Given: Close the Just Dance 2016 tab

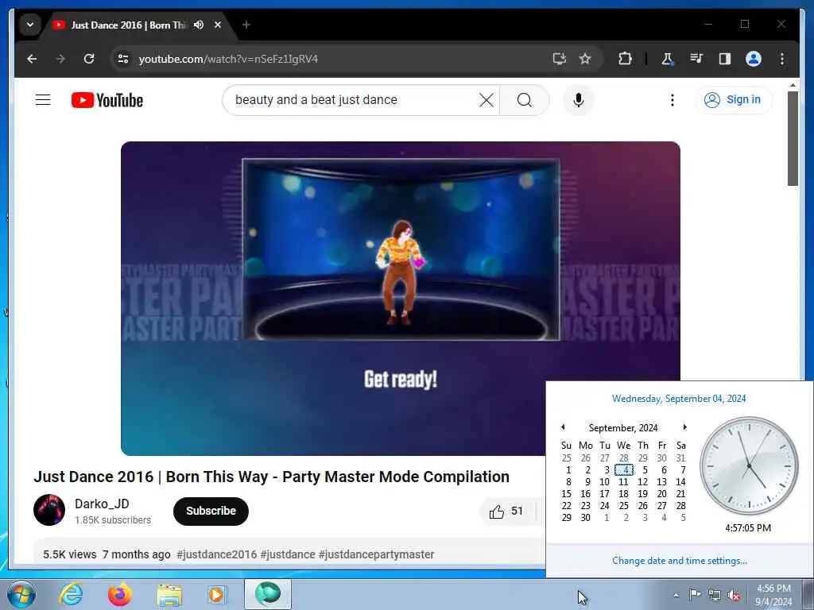Looking at the screenshot, I should [x=218, y=25].
